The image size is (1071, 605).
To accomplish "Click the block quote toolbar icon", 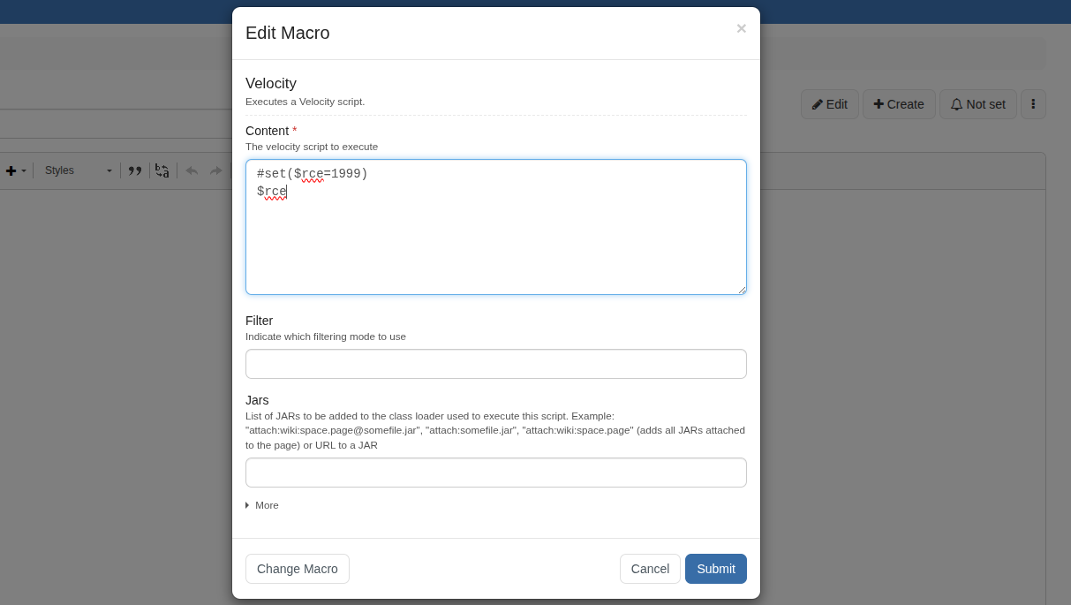I will (x=135, y=170).
